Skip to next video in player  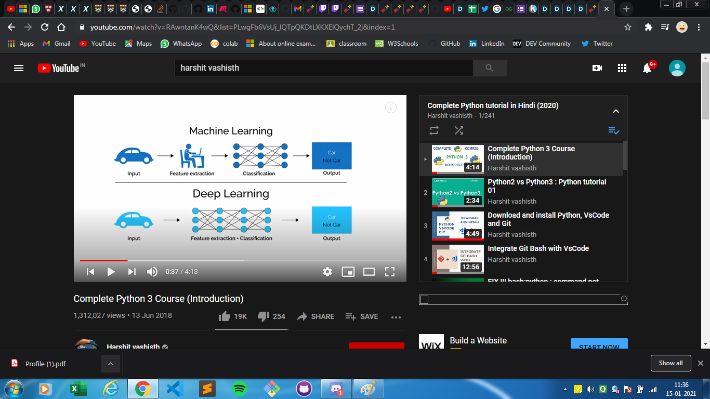pyautogui.click(x=132, y=271)
